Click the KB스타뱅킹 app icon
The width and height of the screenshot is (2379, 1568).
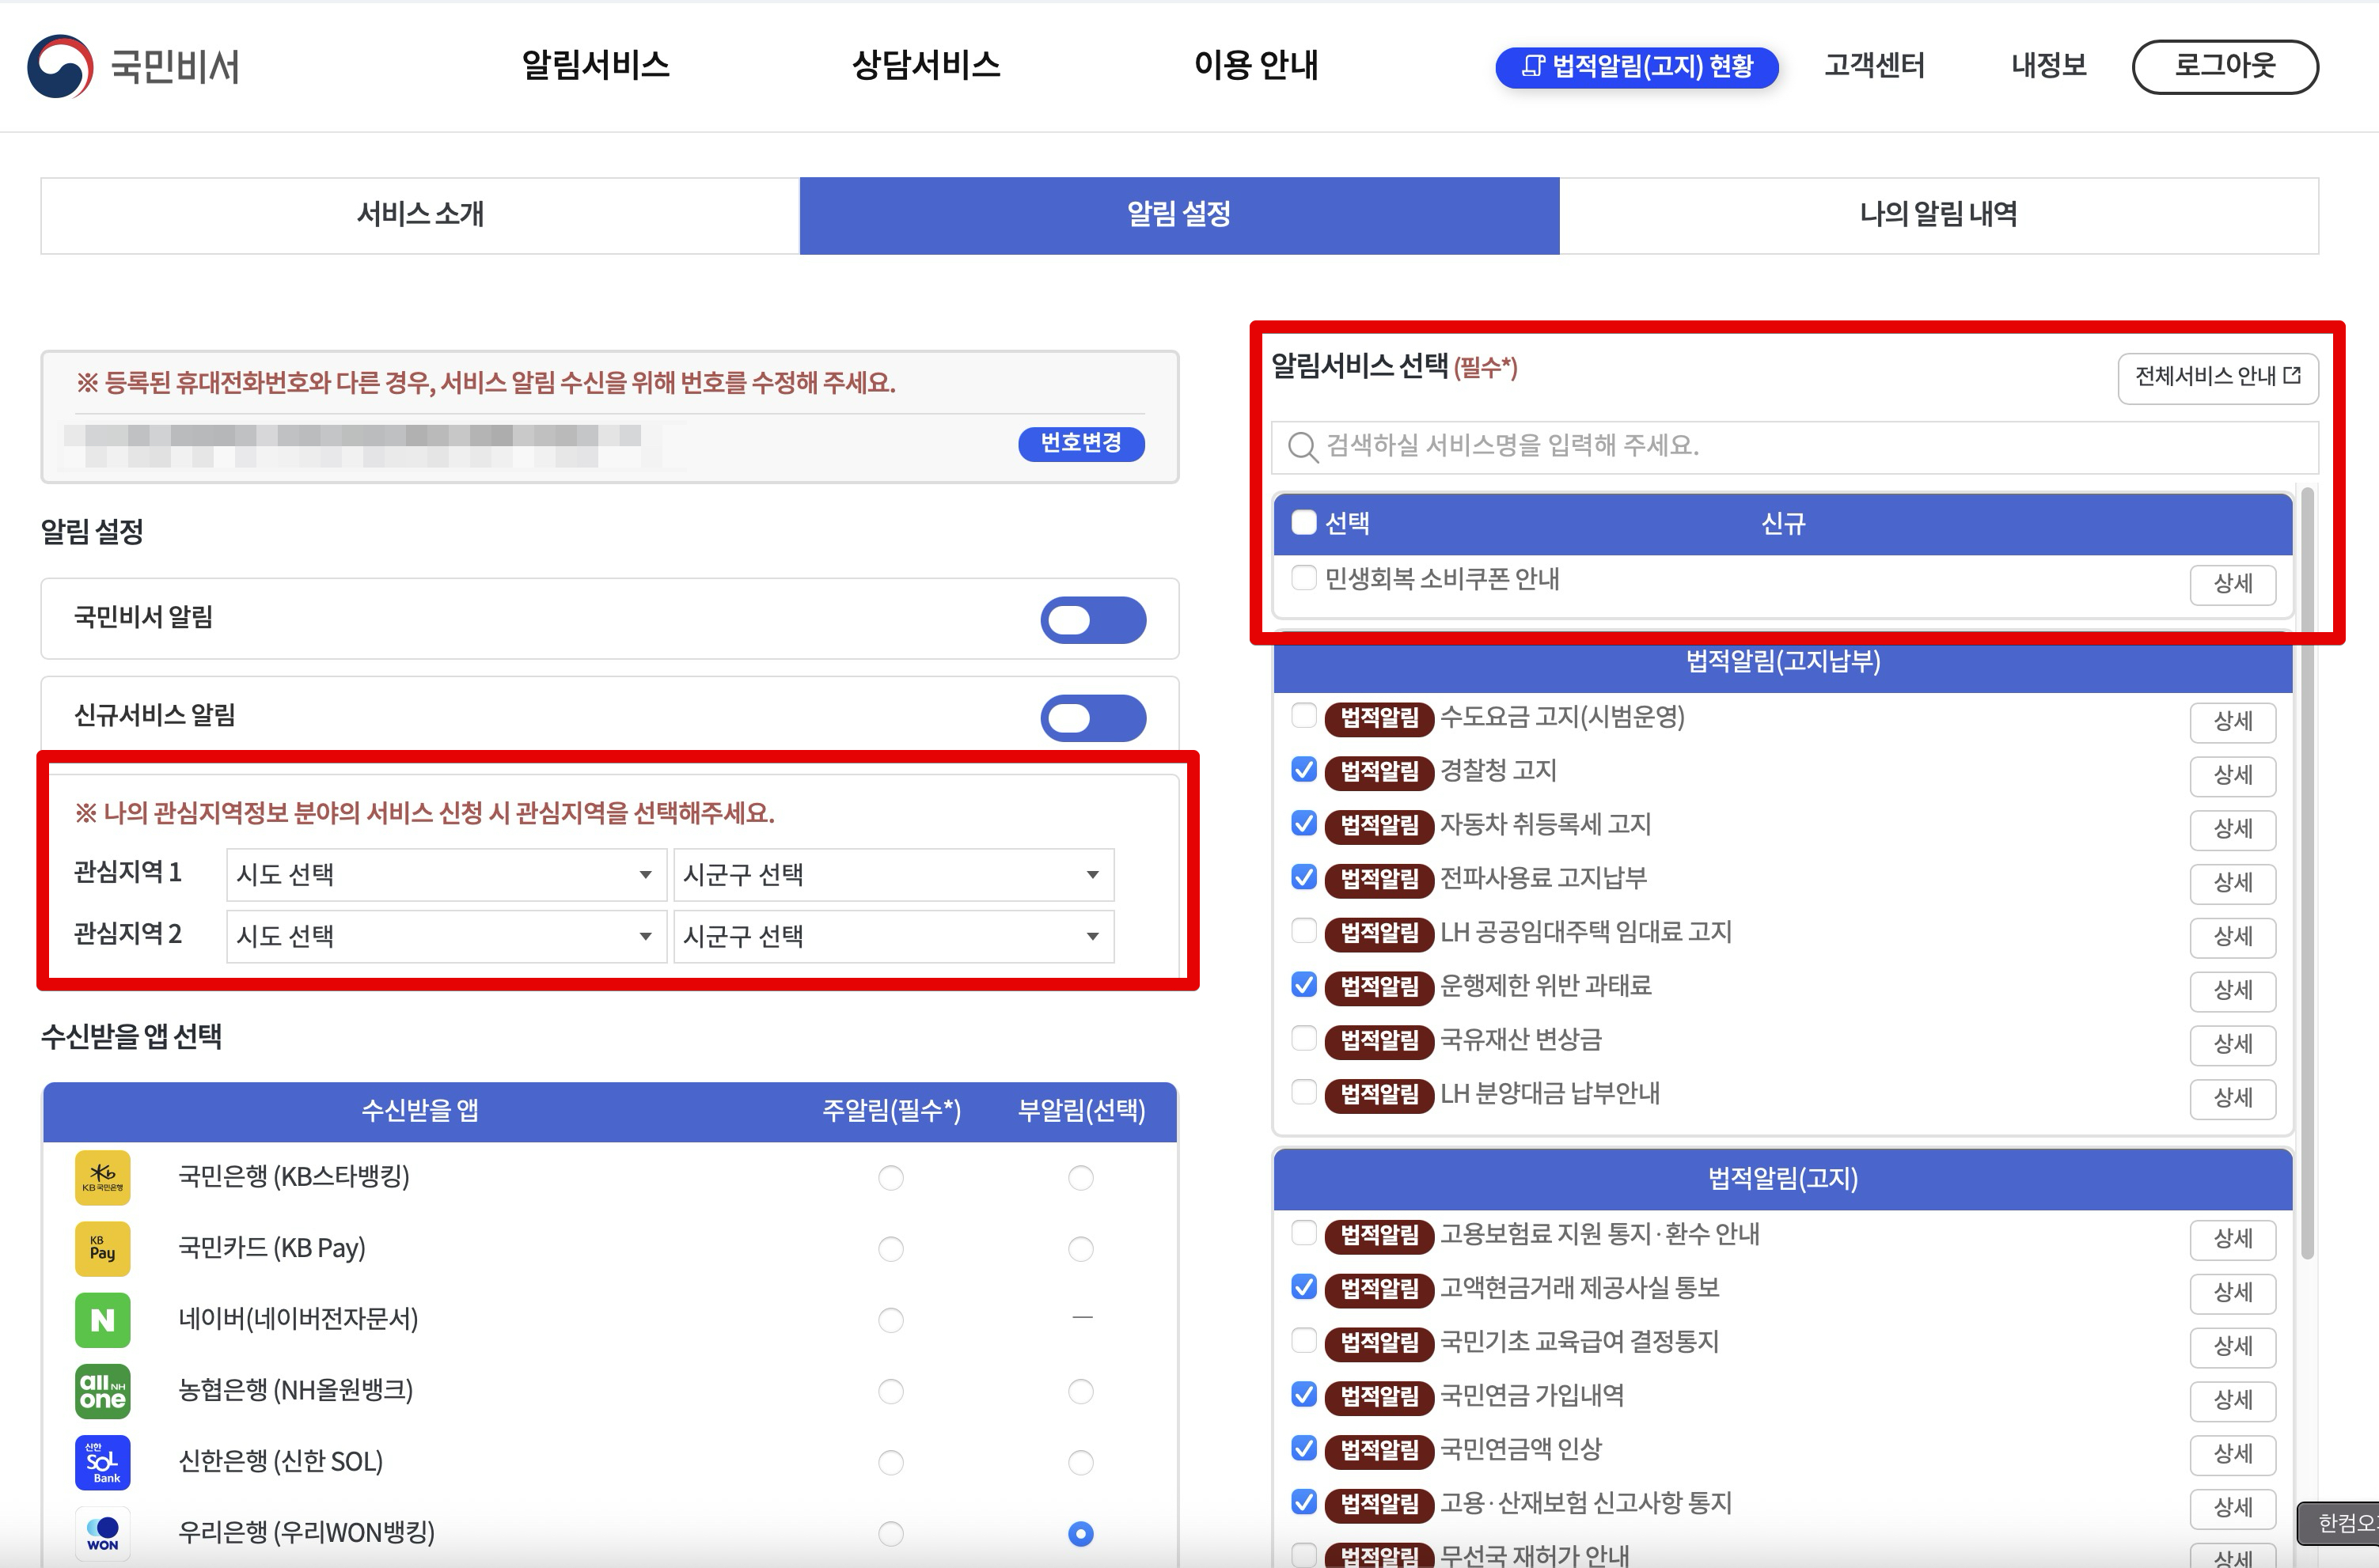click(x=103, y=1177)
